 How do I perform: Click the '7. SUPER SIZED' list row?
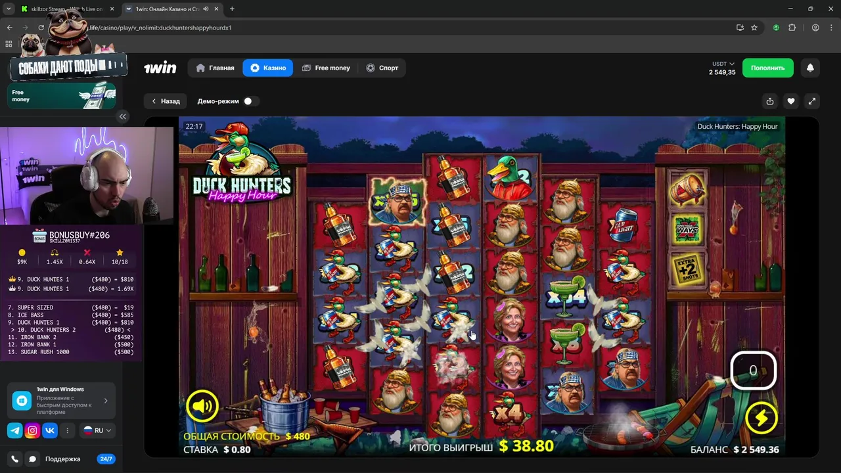point(70,307)
